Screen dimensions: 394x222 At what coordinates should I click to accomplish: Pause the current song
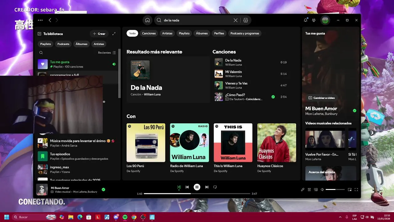(x=197, y=187)
